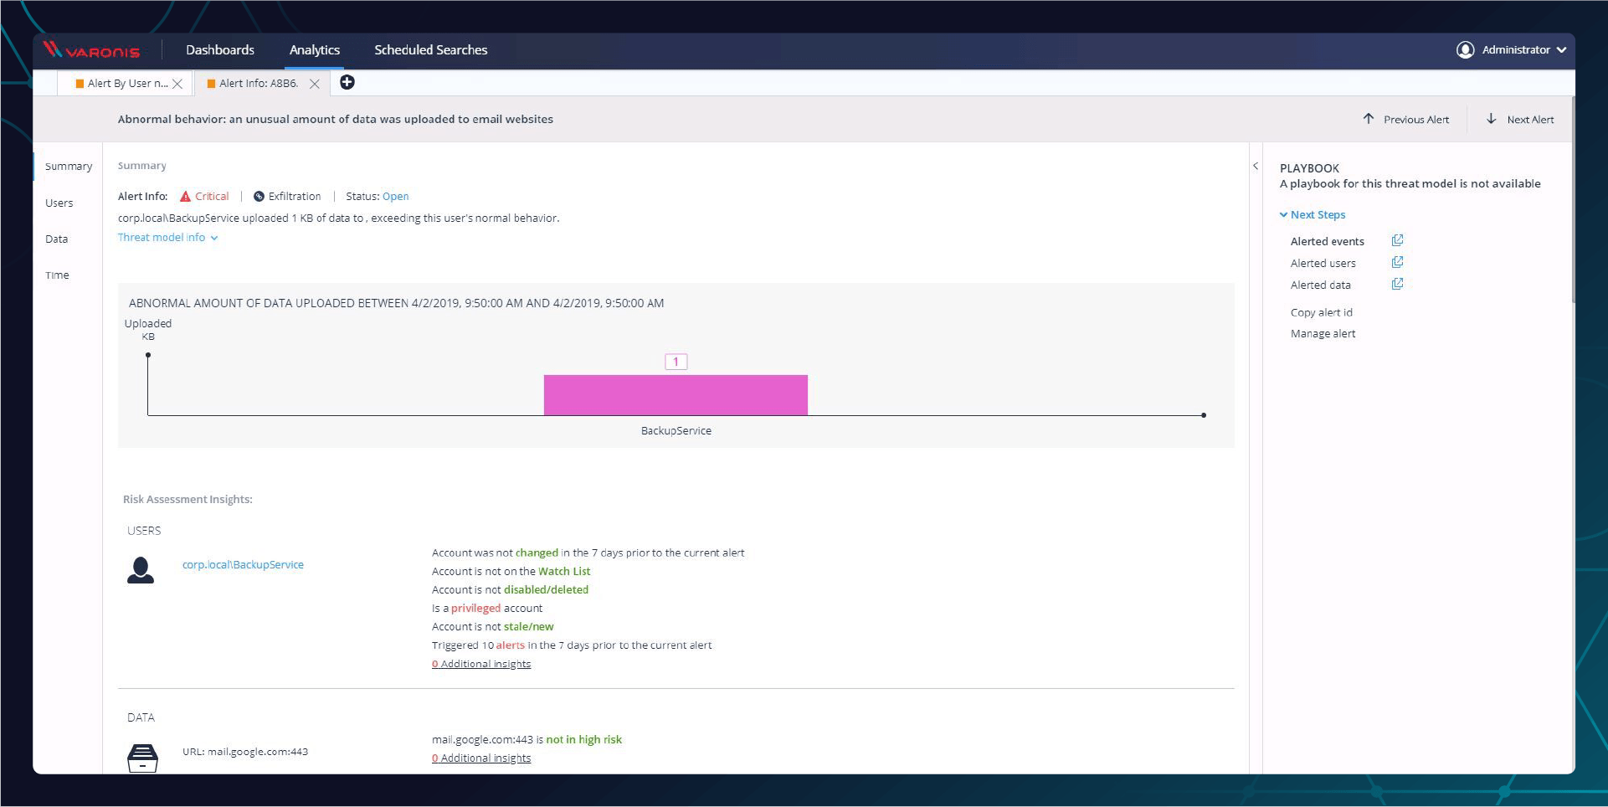
Task: Click the Exfiltration category icon
Action: coord(259,196)
